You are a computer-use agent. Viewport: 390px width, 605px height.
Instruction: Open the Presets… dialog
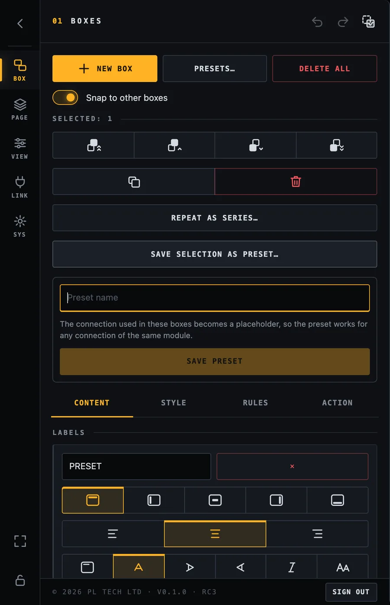coord(214,68)
